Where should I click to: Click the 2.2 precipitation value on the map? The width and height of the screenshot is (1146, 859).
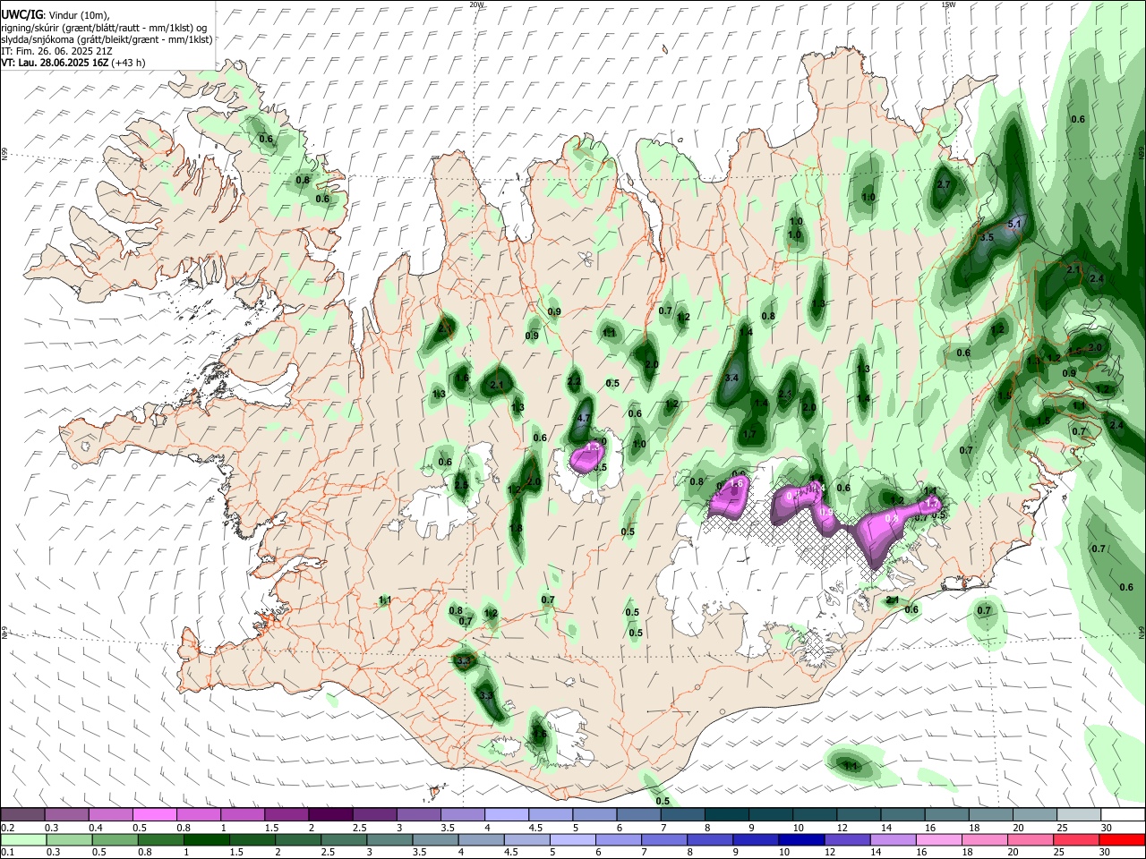(x=574, y=381)
